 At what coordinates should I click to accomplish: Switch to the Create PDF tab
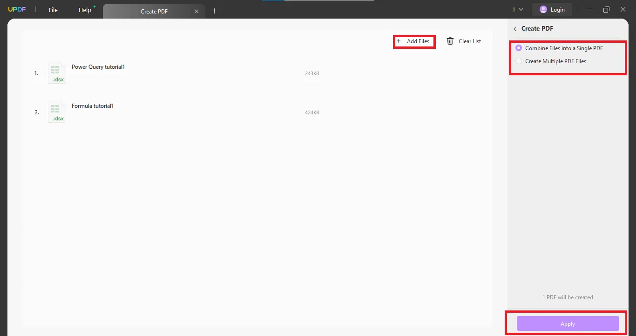(154, 11)
